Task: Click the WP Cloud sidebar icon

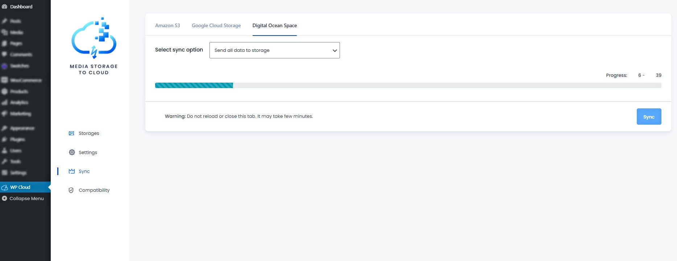Action: (x=4, y=187)
